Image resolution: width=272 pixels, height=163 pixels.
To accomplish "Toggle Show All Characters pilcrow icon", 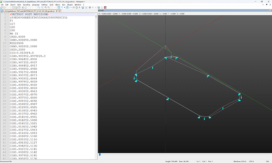I will (x=62, y=7).
